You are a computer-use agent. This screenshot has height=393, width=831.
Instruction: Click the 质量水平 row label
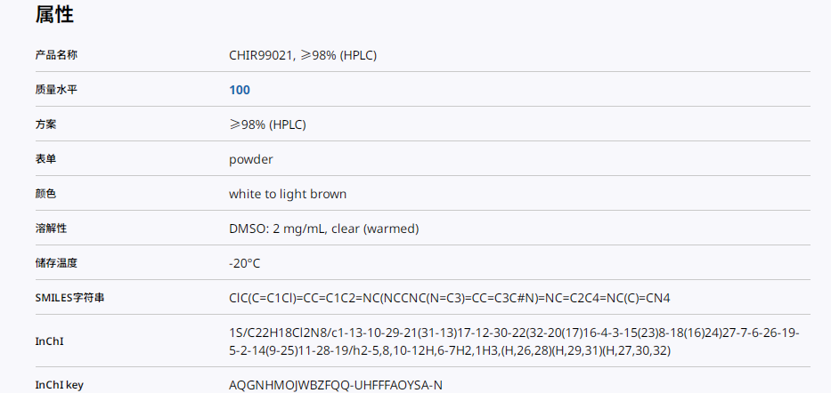(56, 90)
